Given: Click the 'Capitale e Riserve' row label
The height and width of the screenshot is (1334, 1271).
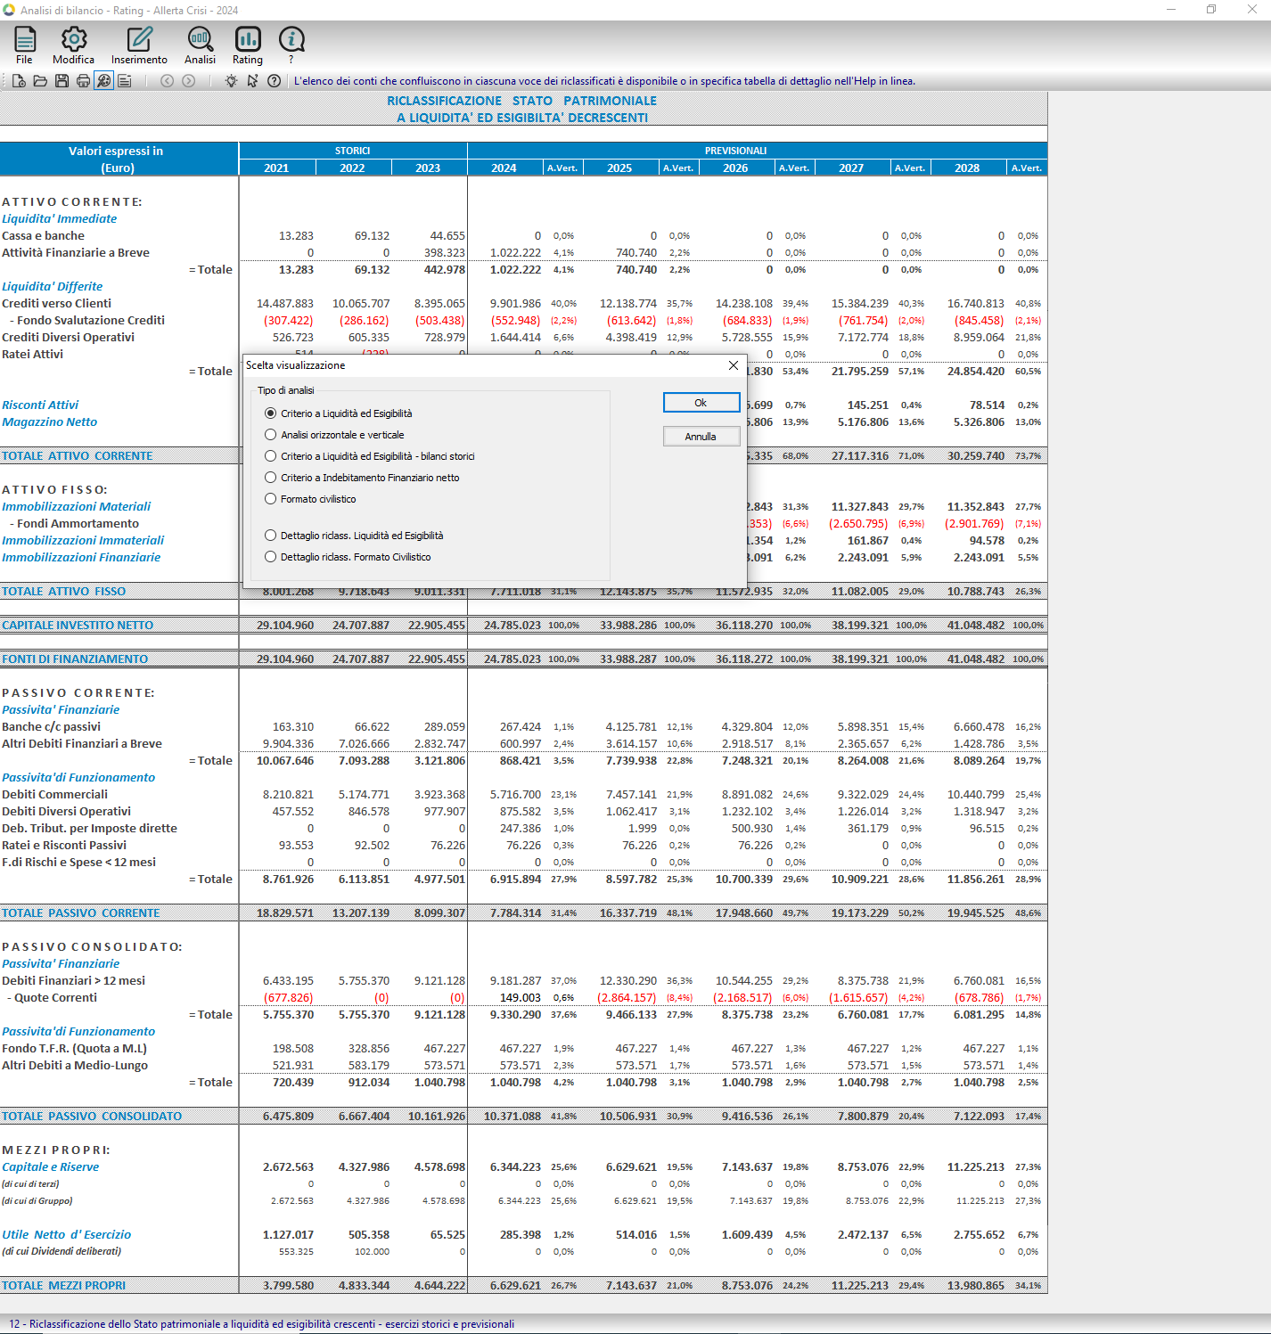Looking at the screenshot, I should [51, 1167].
